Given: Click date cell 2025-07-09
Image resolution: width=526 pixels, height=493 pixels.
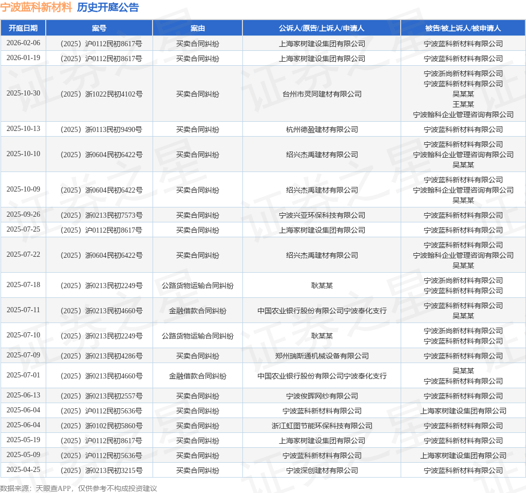Looking at the screenshot, I should point(23,355).
